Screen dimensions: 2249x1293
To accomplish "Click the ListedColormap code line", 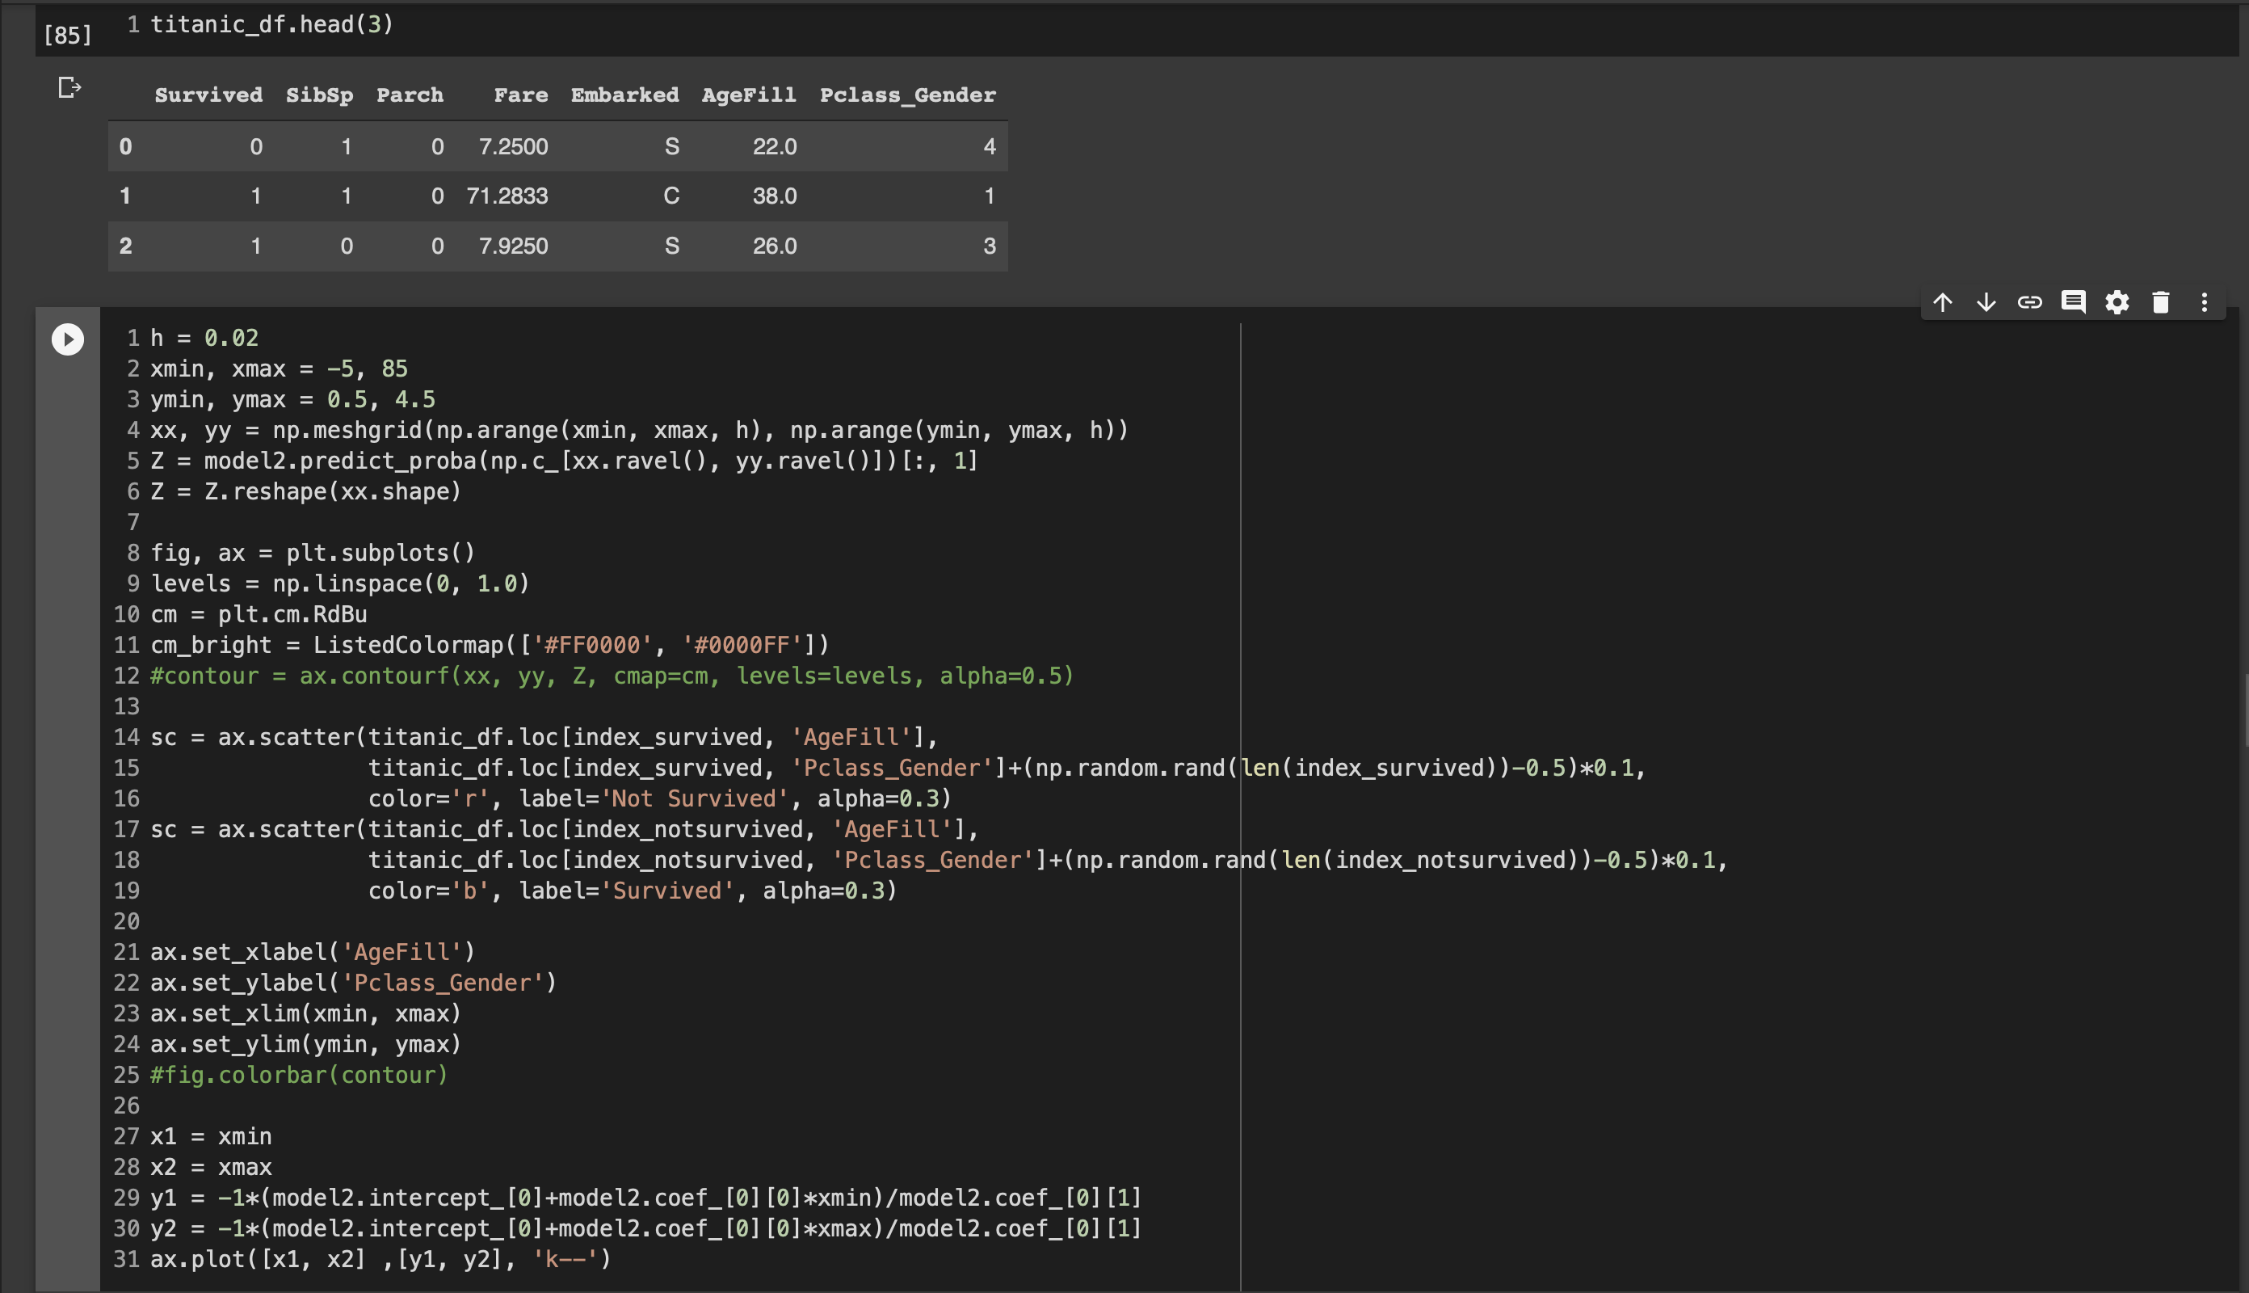I will pyautogui.click(x=490, y=645).
